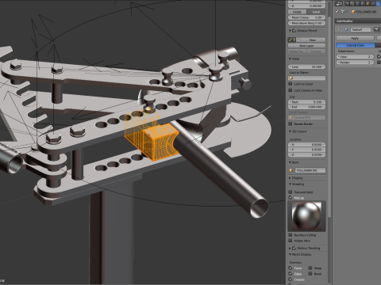Select the Render Layers properties icon
Screen dimensions: 381x285
[352, 4]
